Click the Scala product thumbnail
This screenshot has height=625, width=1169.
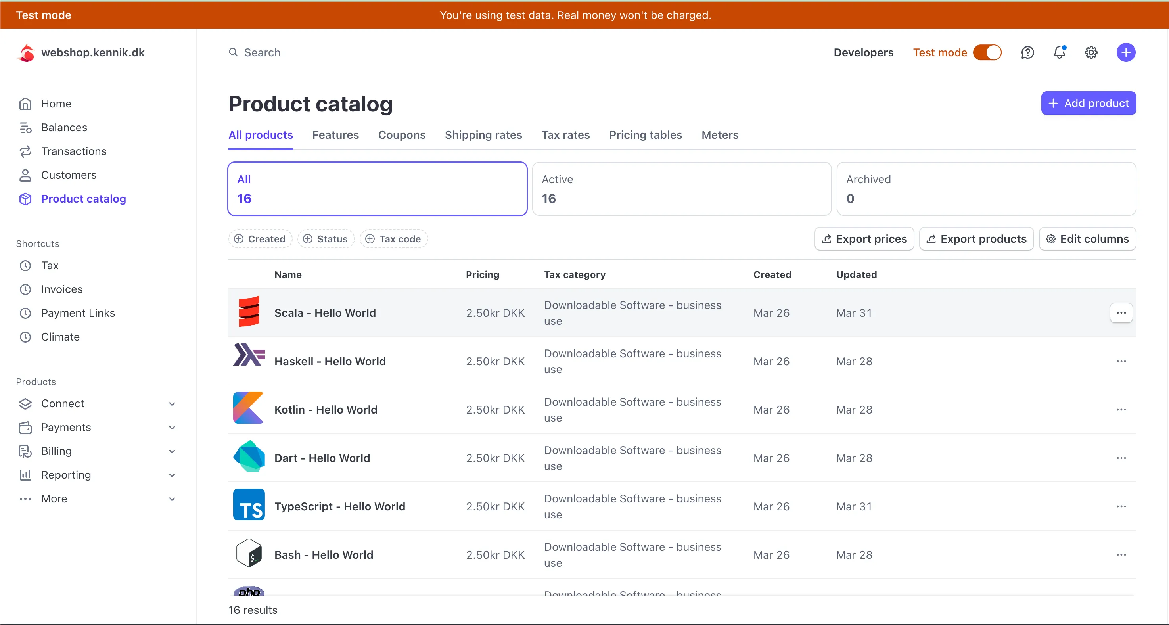249,312
